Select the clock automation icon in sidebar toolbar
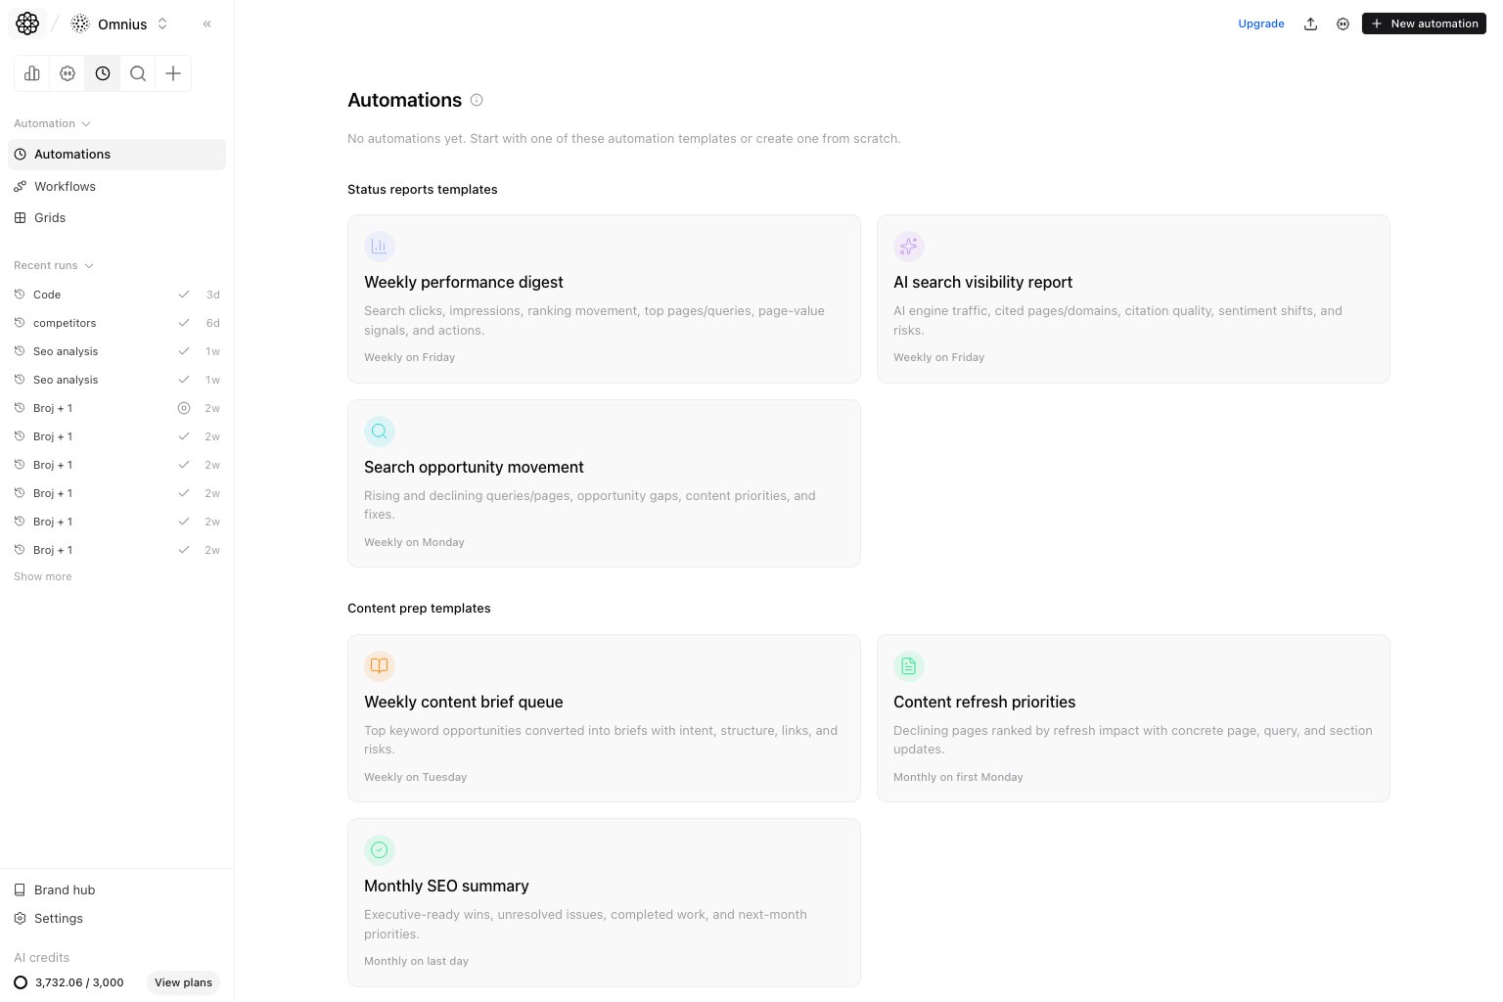 [x=103, y=73]
